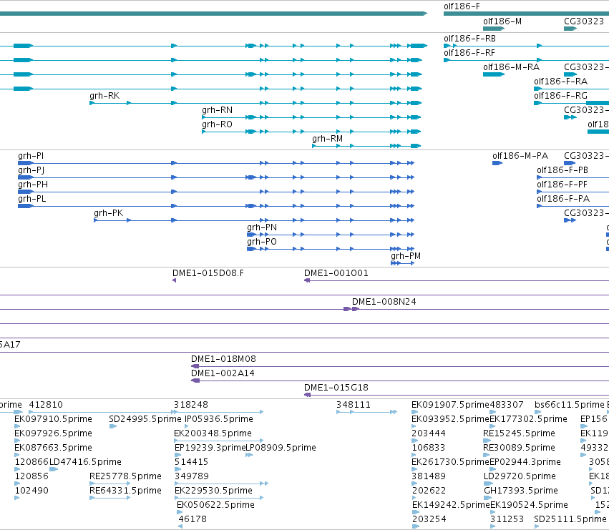Click the olf186-M gene glyph
609x530 pixels.
(x=494, y=29)
